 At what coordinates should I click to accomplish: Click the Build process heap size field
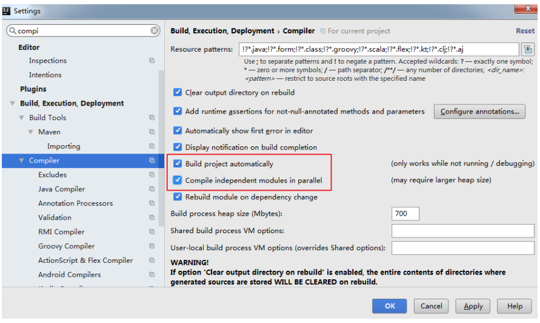pyautogui.click(x=405, y=214)
